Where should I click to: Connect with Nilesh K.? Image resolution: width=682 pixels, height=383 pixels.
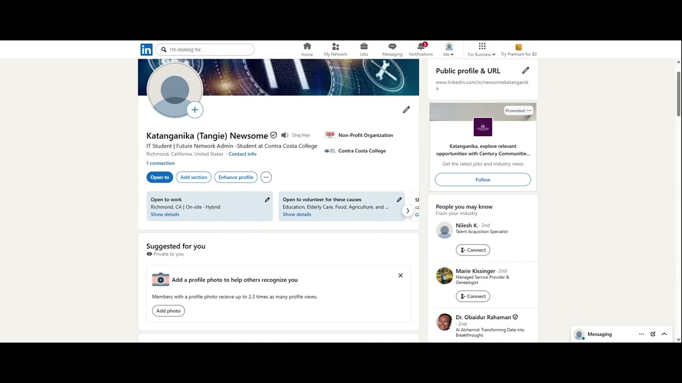(x=473, y=250)
